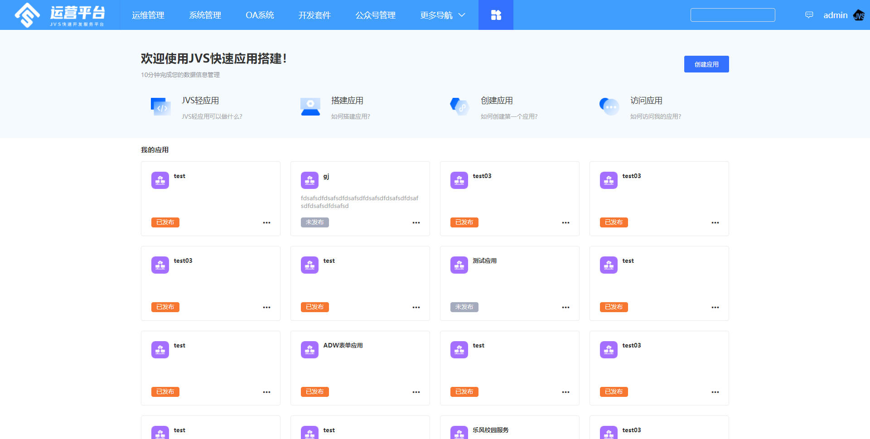Open the 公众号管理 menu

pyautogui.click(x=376, y=15)
